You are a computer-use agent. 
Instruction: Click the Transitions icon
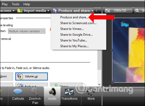click(x=69, y=92)
